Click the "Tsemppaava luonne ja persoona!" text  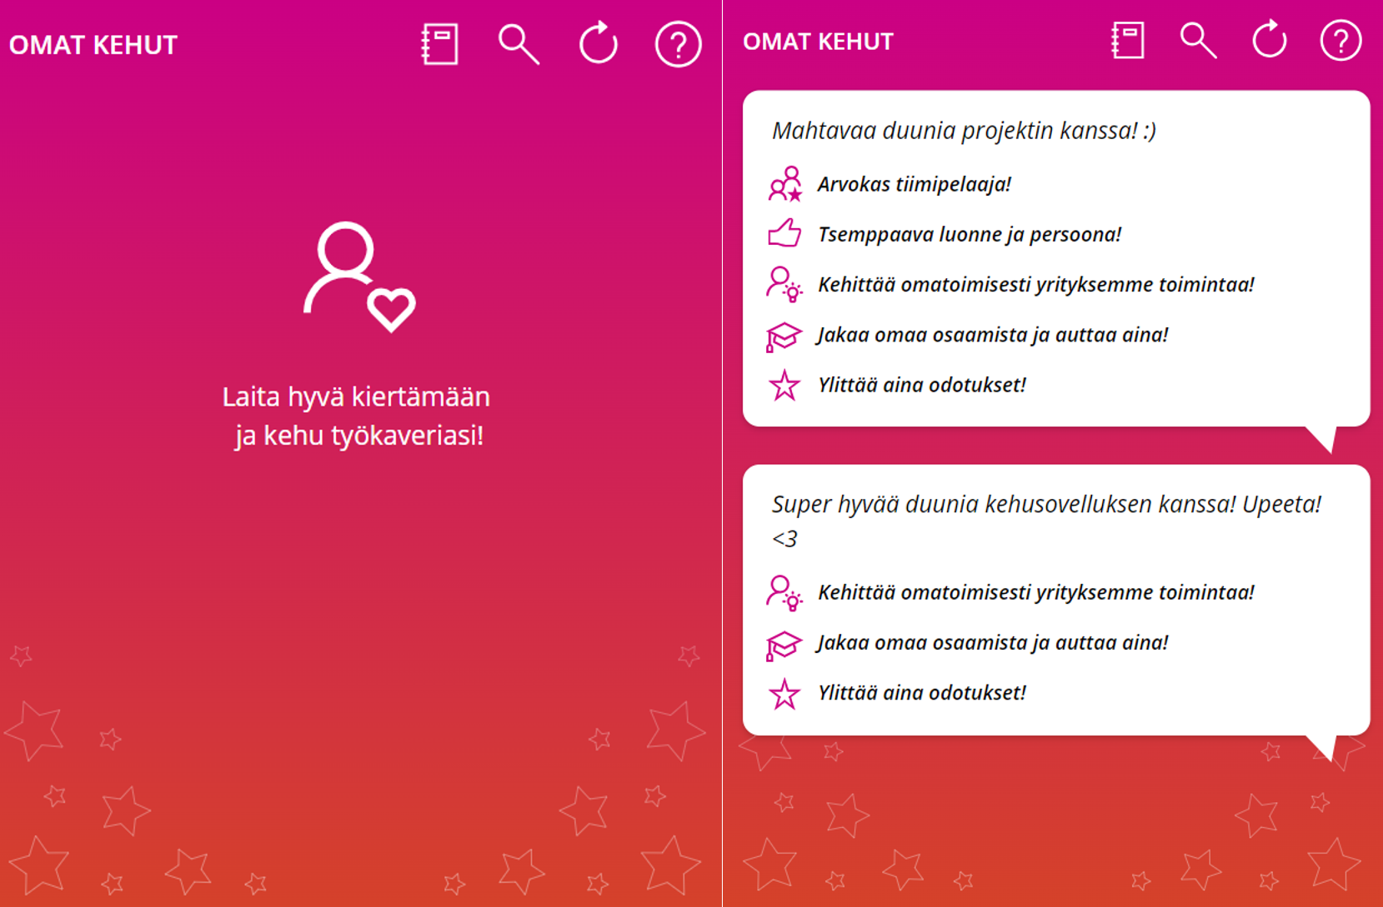(x=970, y=234)
